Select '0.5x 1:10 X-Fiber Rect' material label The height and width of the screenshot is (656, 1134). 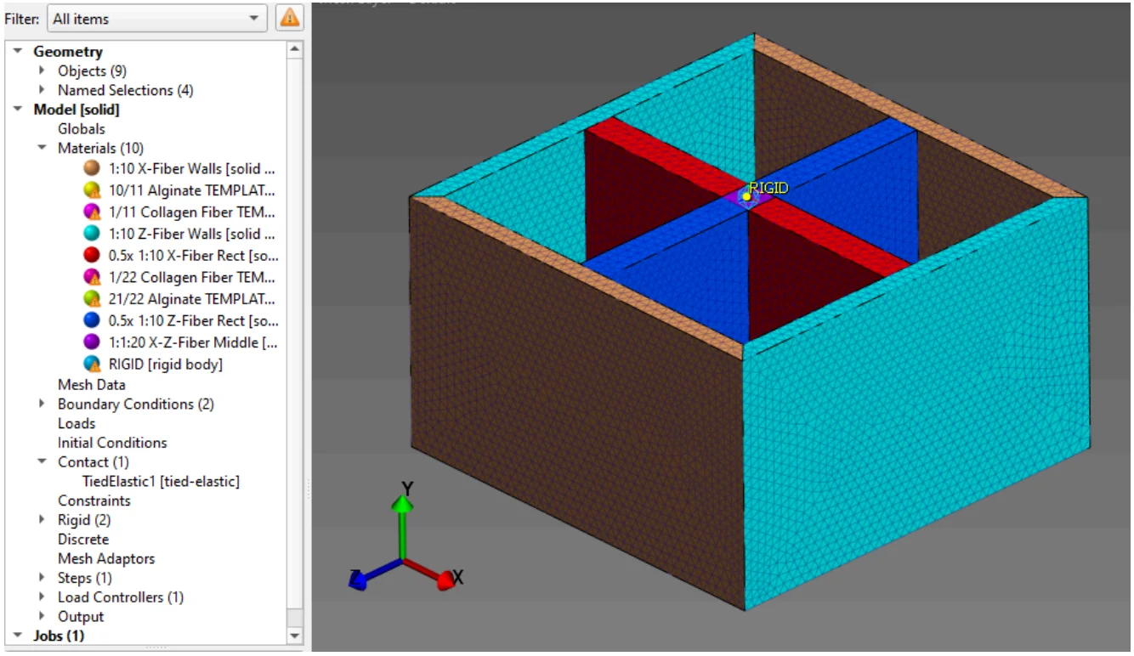pos(193,256)
